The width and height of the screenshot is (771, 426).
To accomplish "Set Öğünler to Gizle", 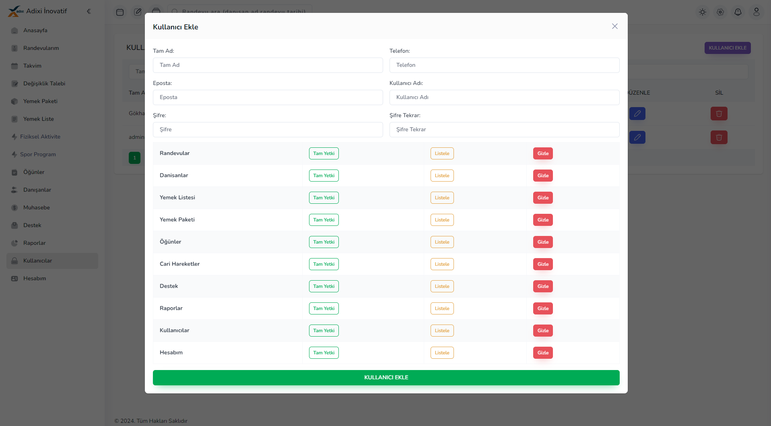I will pyautogui.click(x=543, y=242).
